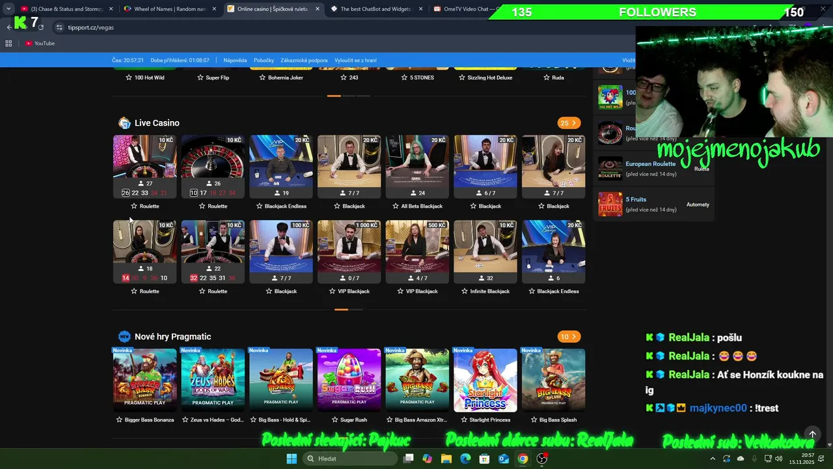Close the Wheel of Names tab
The image size is (833, 469).
click(214, 9)
